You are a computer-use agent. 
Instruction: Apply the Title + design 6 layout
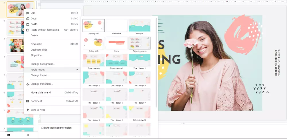pos(117,95)
